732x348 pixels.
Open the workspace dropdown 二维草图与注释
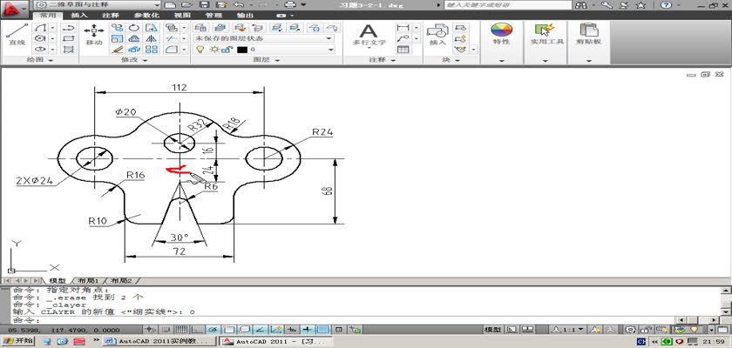coord(97,4)
